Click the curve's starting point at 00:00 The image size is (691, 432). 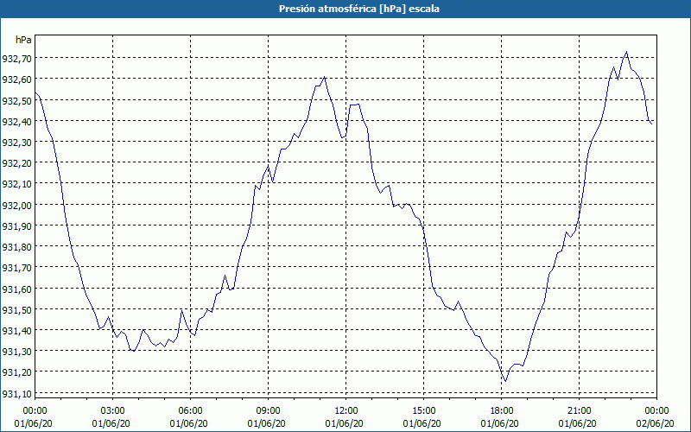[35, 92]
